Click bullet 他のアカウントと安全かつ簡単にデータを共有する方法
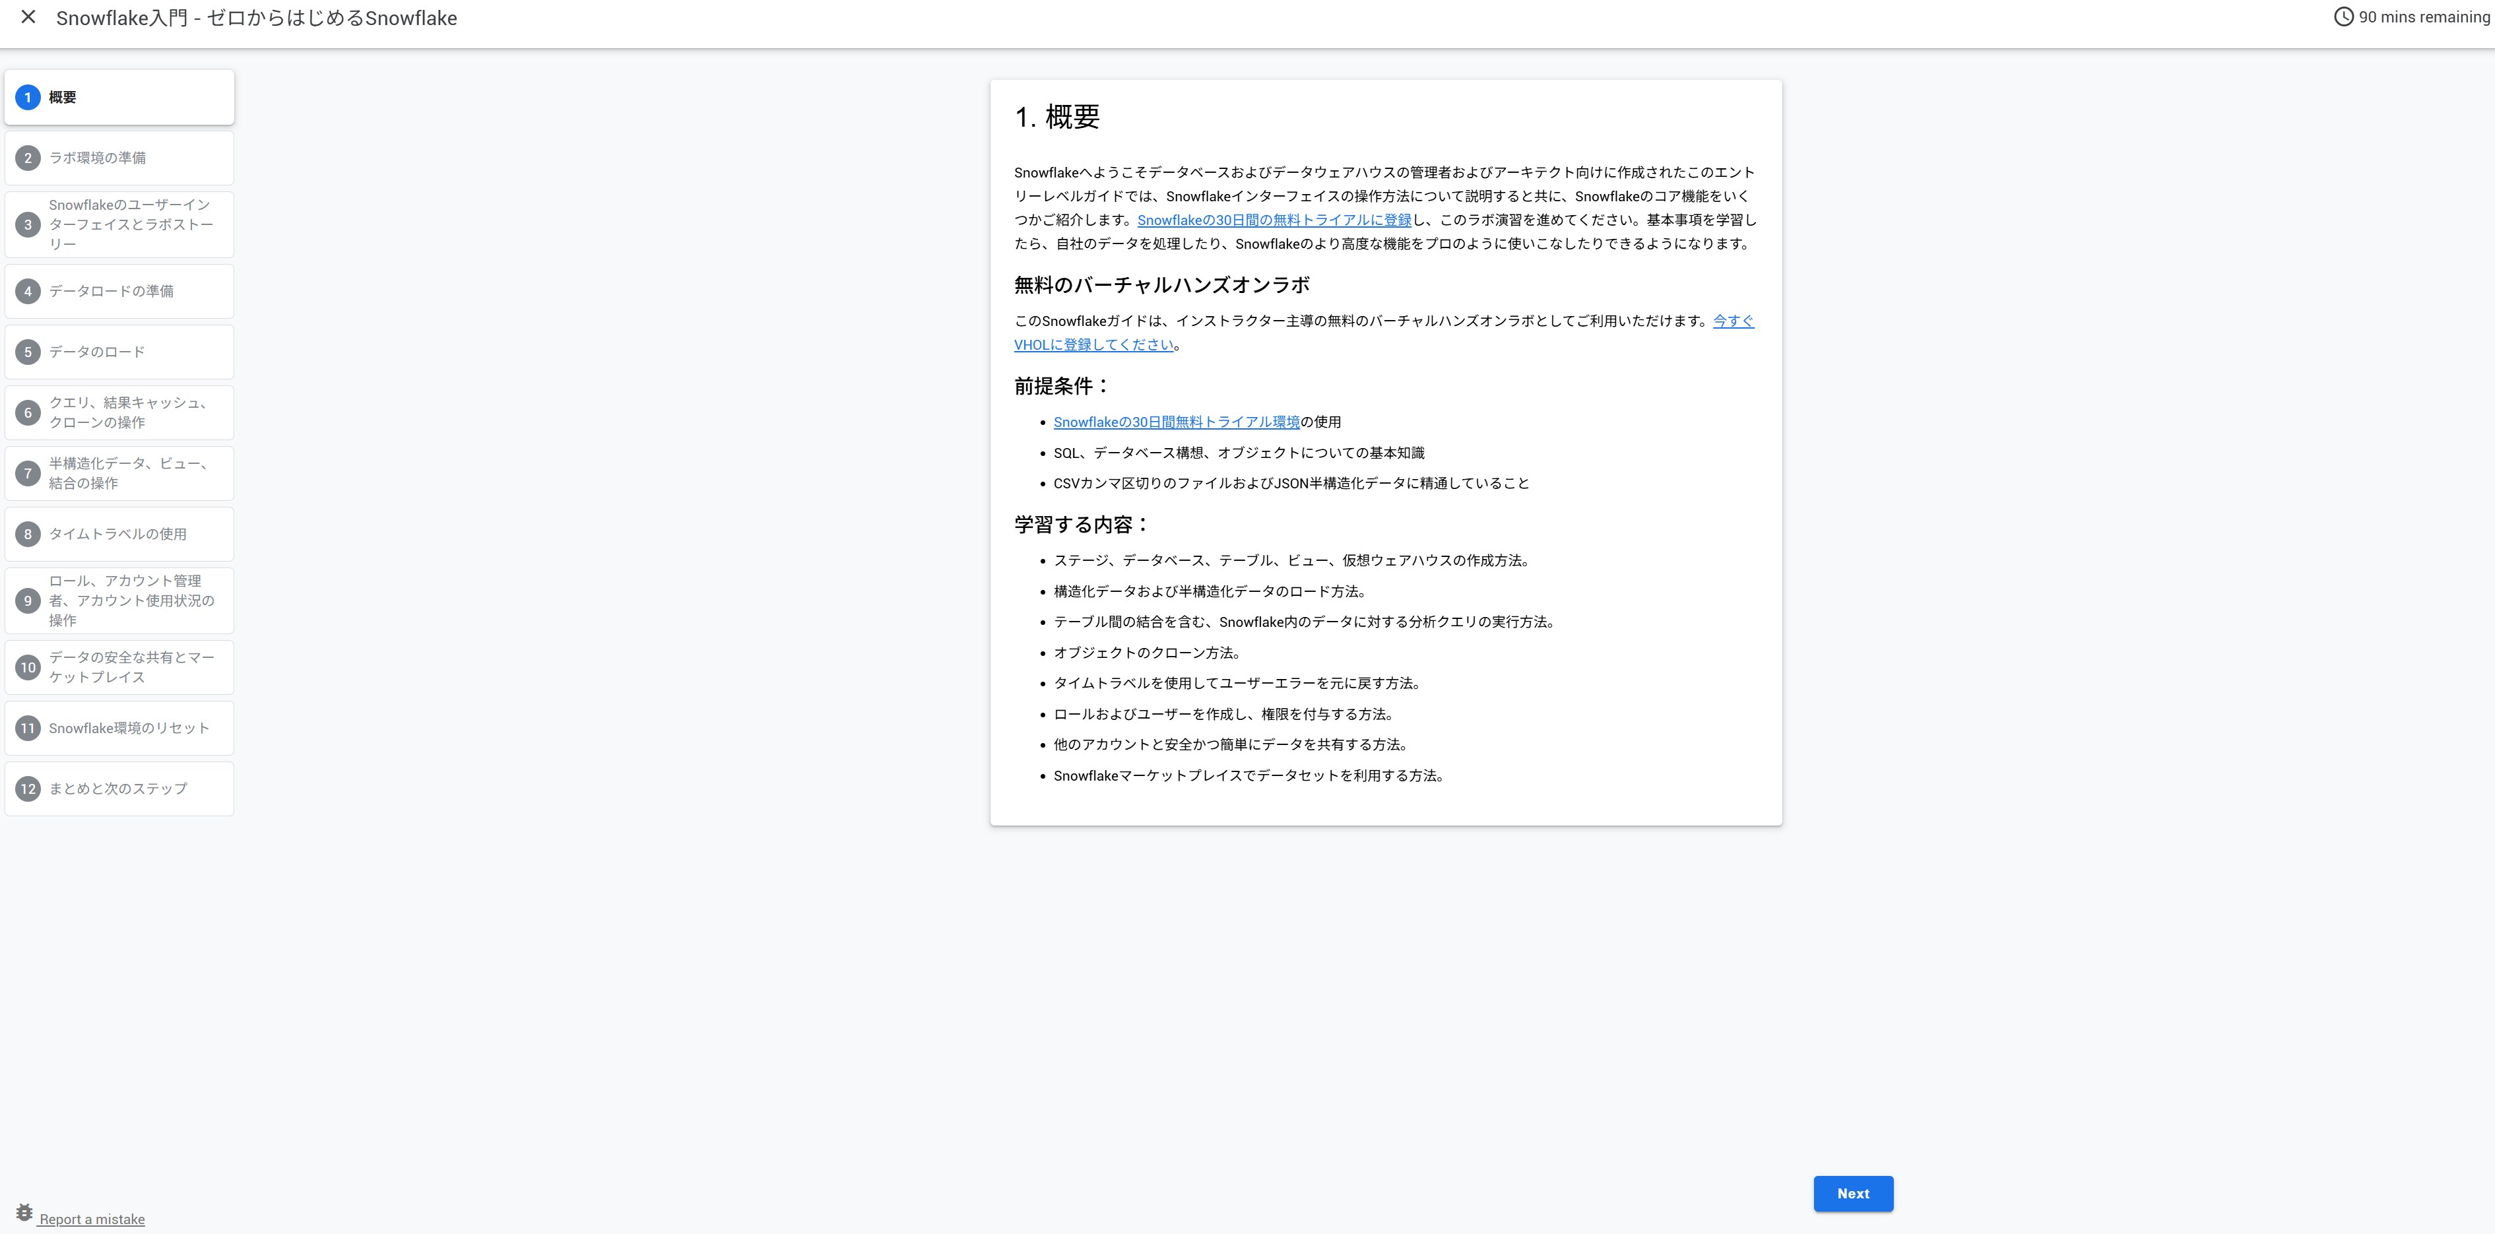Screen dimensions: 2495x1234 click(x=1230, y=745)
